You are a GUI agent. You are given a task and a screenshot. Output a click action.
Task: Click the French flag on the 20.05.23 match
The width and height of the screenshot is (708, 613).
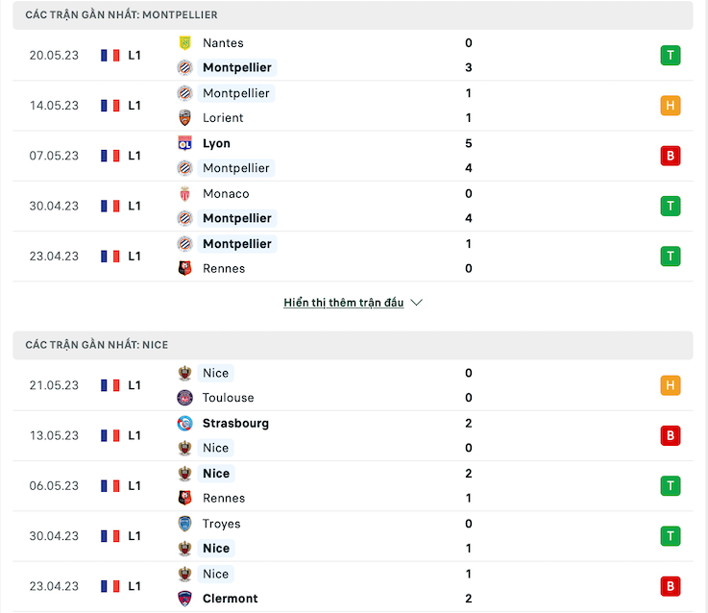click(x=110, y=56)
